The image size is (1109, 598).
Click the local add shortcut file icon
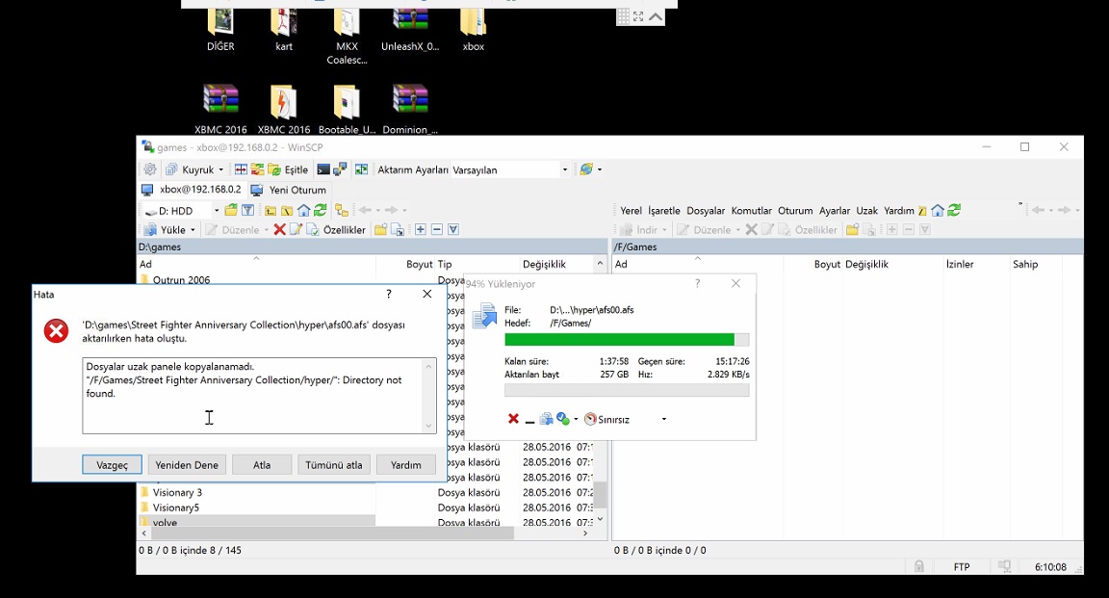pyautogui.click(x=398, y=229)
